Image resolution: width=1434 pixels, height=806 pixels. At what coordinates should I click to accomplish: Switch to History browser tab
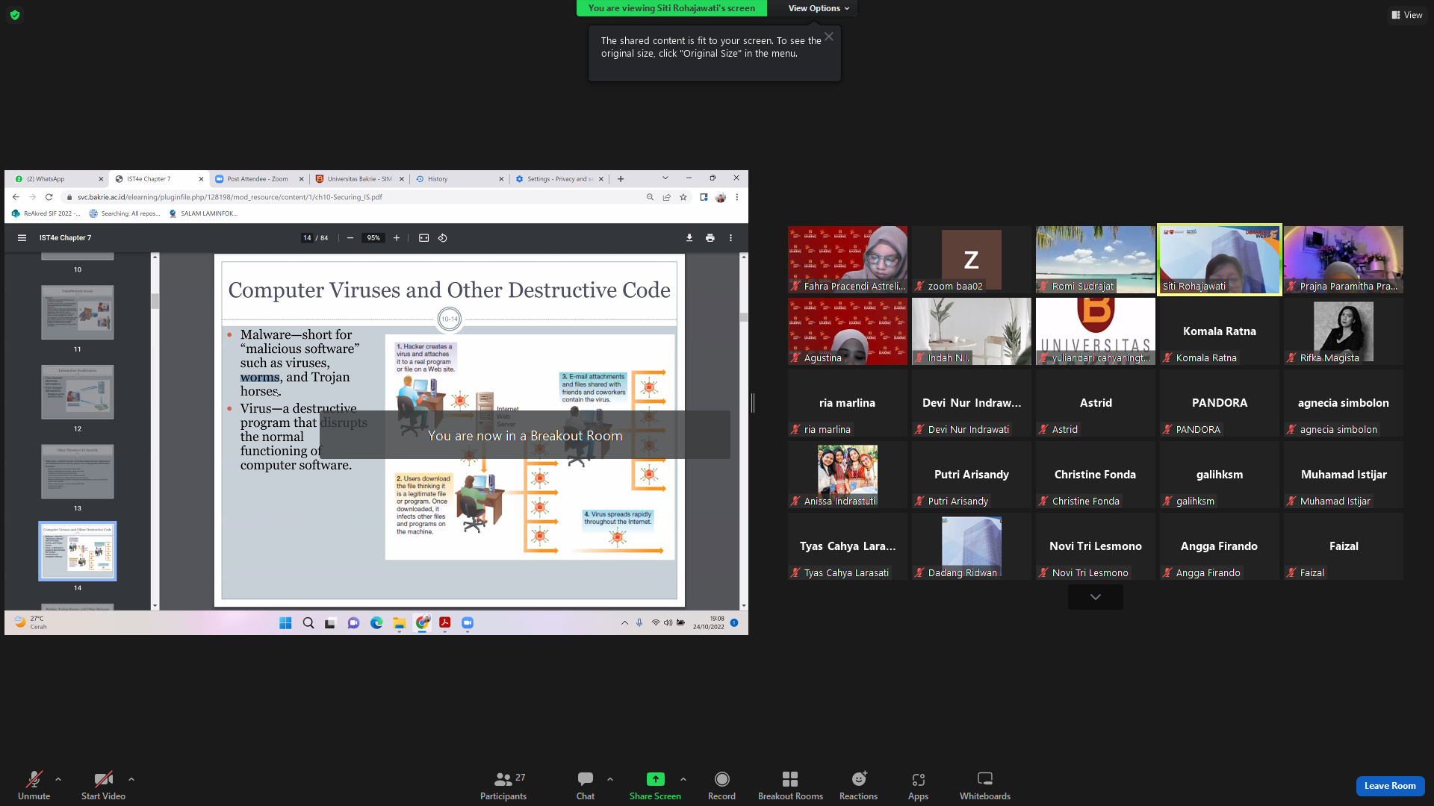click(x=459, y=179)
